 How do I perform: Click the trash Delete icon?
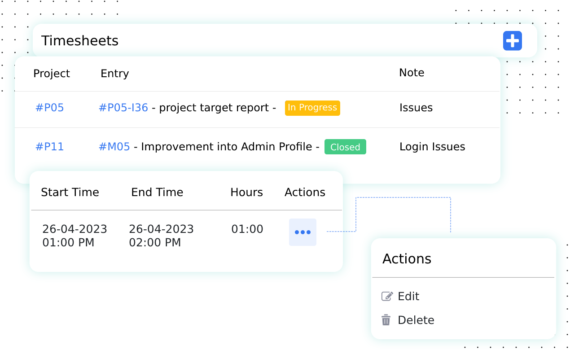(x=386, y=319)
